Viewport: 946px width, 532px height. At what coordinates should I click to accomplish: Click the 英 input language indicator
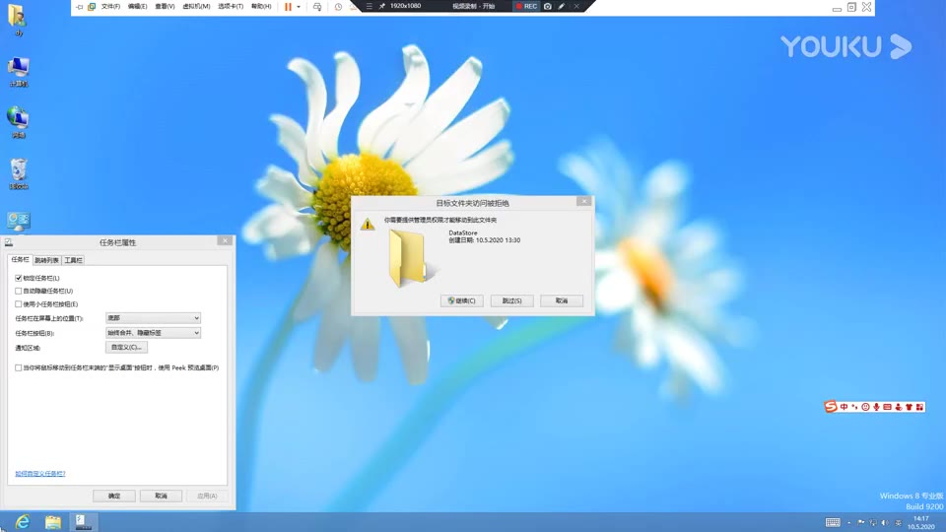[898, 522]
